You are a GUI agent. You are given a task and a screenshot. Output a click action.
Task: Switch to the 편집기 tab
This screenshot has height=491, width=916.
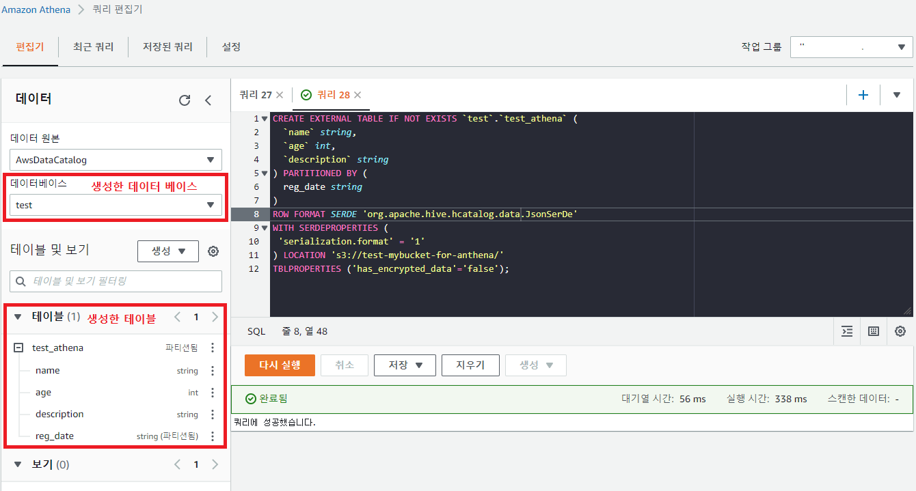point(30,47)
